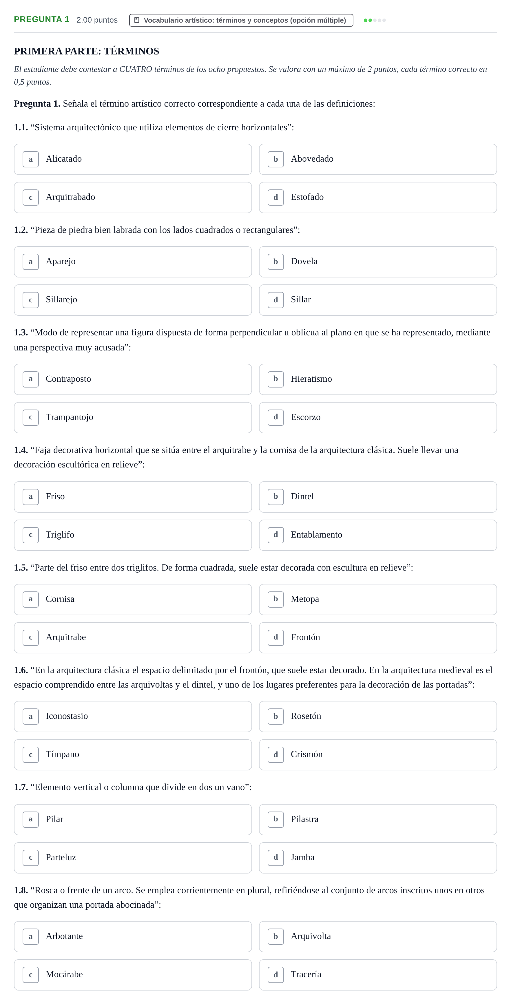Image resolution: width=511 pixels, height=1005 pixels.
Task: Choose the Friso answer for 1.4
Action: coord(133,497)
